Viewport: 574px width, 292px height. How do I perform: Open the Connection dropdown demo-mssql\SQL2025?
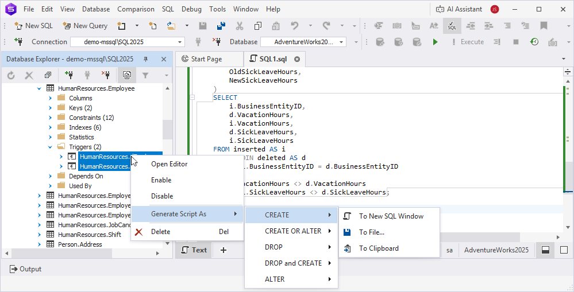[x=128, y=42]
